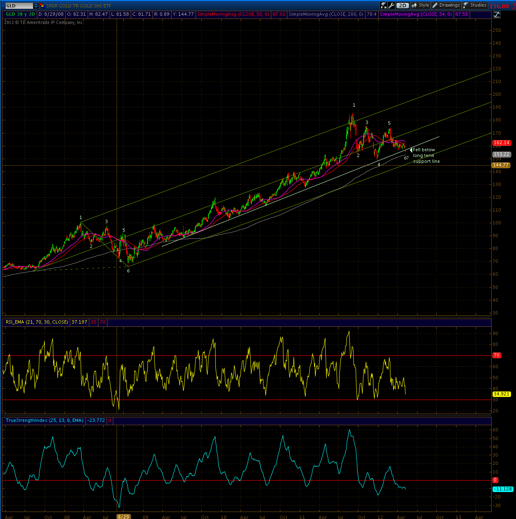The image size is (516, 519).
Task: Click the 78.4 moving average value
Action: 372,14
